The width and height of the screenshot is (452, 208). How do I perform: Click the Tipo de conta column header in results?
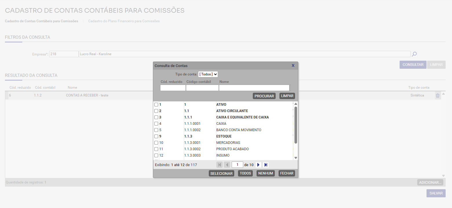click(419, 88)
